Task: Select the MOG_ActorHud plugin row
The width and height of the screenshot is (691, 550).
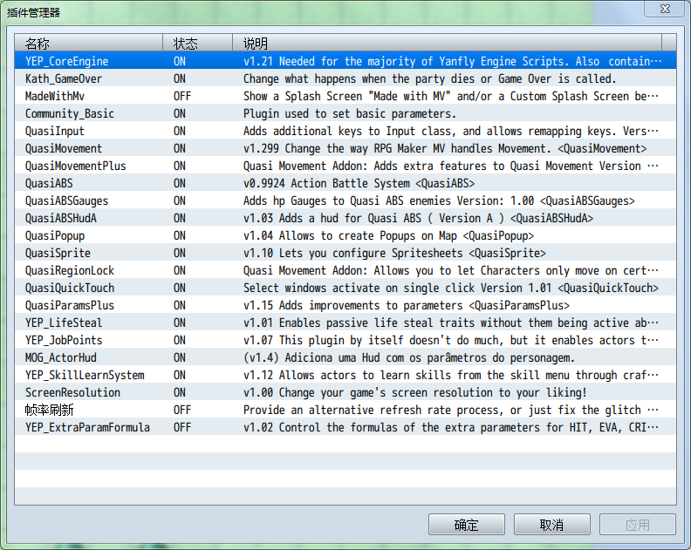Action: pos(345,357)
